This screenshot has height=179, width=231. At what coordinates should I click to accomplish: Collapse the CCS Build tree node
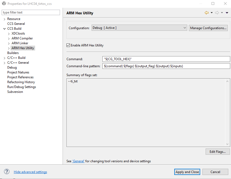coord(4,29)
